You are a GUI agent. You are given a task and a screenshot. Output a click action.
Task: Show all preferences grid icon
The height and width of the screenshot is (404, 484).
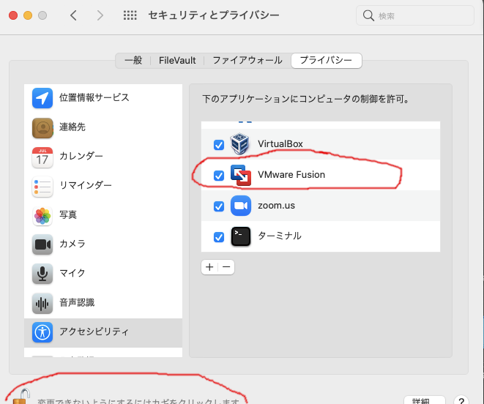tap(130, 15)
